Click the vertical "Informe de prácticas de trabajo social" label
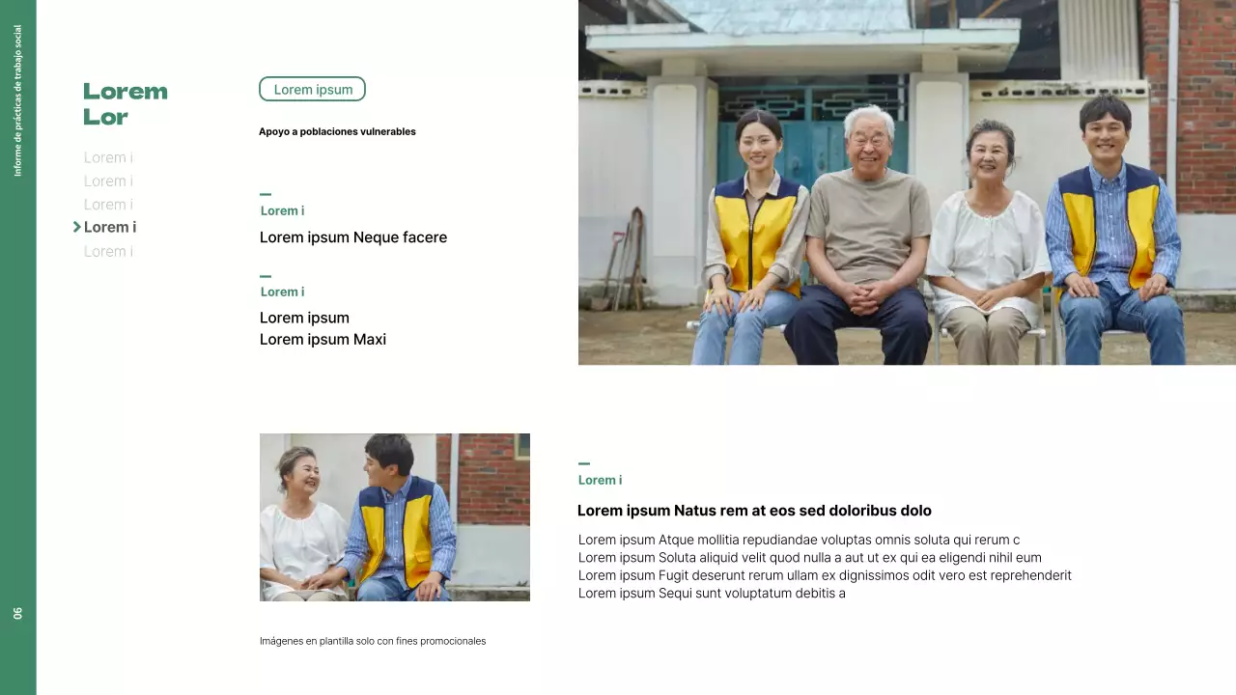The height and width of the screenshot is (695, 1236). coord(17,101)
